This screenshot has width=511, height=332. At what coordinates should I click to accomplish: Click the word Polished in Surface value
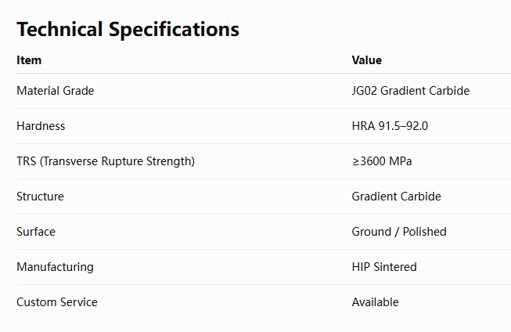[x=425, y=232]
